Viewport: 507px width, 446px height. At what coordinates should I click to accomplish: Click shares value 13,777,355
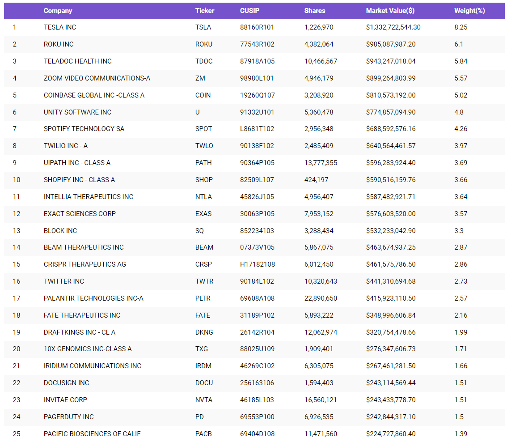[x=321, y=163]
